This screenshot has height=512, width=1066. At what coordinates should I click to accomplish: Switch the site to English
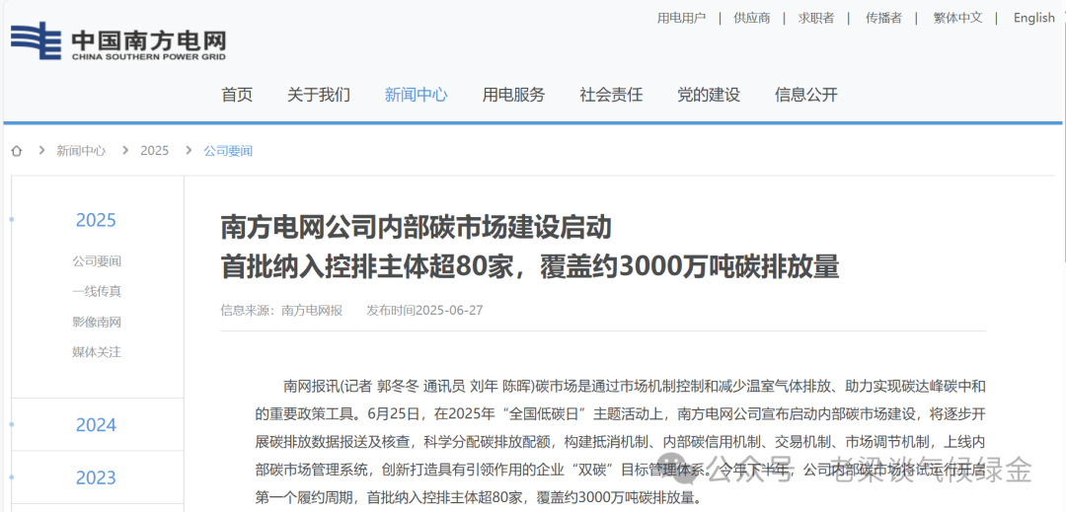pyautogui.click(x=1033, y=19)
